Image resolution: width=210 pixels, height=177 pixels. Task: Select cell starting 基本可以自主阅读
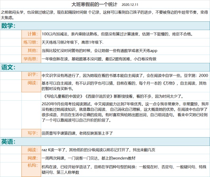point(125,86)
